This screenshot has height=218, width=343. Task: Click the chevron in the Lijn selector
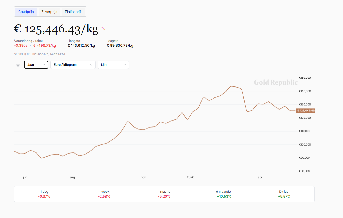125,65
